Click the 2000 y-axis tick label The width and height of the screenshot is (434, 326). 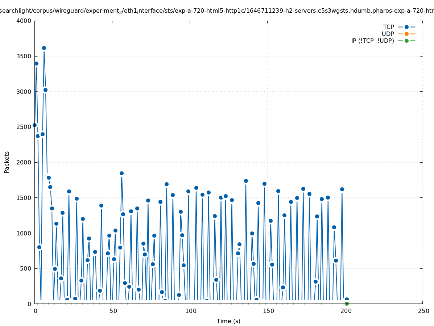(x=24, y=162)
